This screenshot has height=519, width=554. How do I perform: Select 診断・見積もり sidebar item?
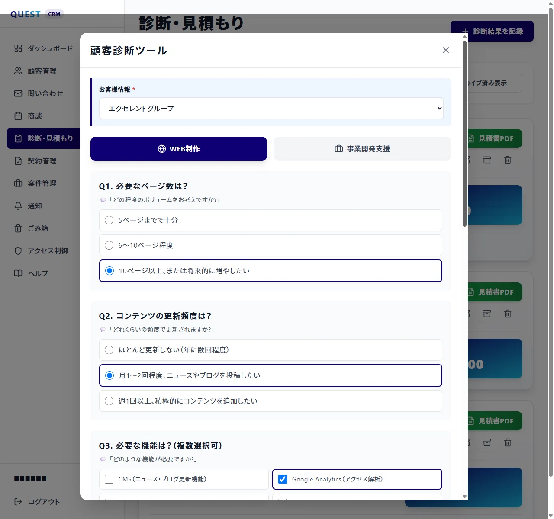coord(43,138)
